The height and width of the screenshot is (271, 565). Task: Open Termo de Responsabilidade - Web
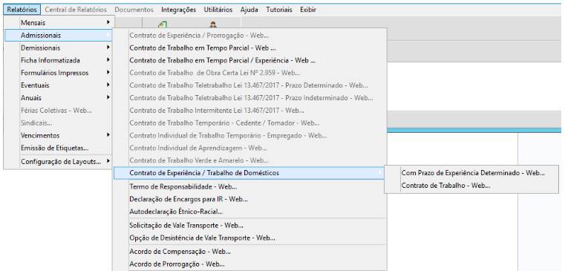249,186
